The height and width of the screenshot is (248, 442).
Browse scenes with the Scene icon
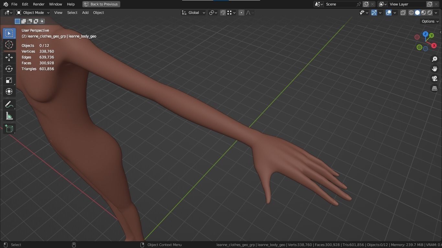pyautogui.click(x=319, y=4)
